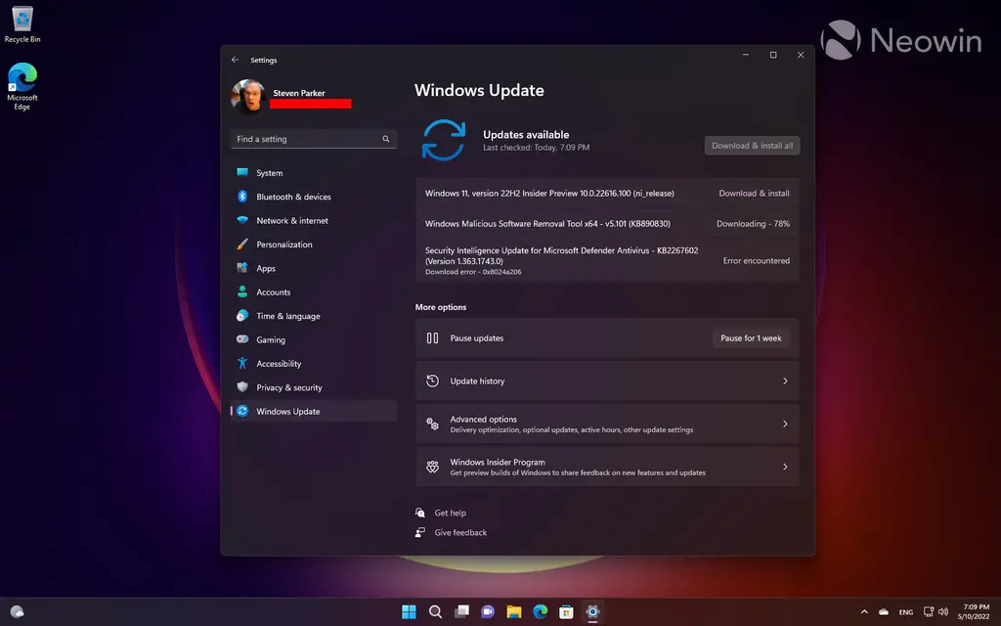
Task: Click the Privacy & security shield icon
Action: coord(242,387)
